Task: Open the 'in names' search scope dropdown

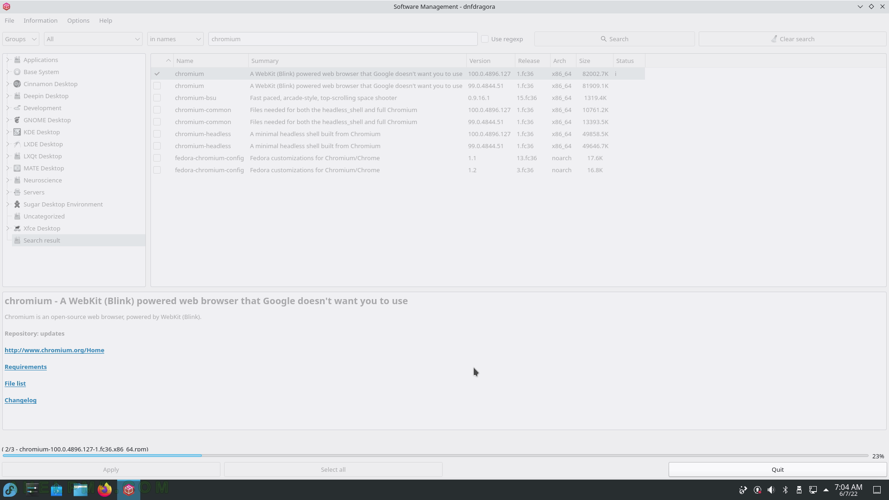Action: pos(175,39)
